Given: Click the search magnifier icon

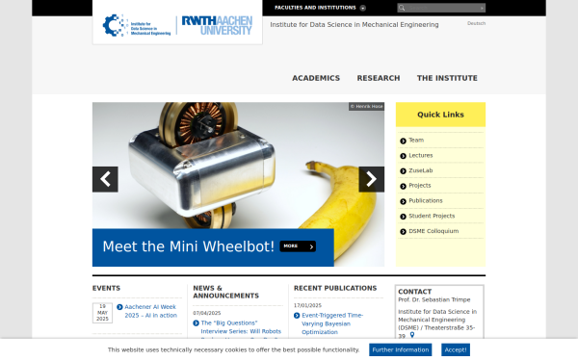Looking at the screenshot, I should coord(402,8).
